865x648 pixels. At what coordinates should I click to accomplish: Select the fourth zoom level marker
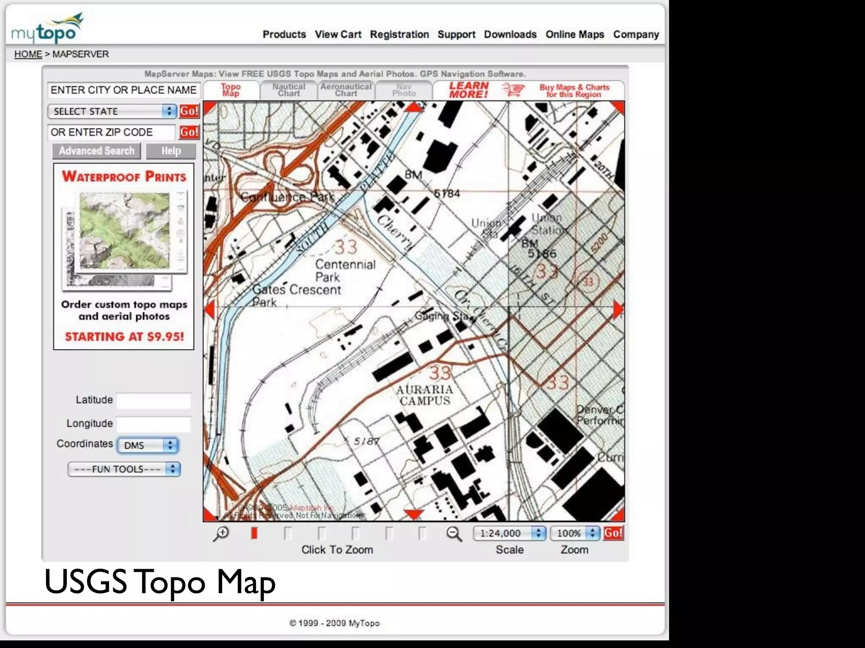(x=355, y=533)
